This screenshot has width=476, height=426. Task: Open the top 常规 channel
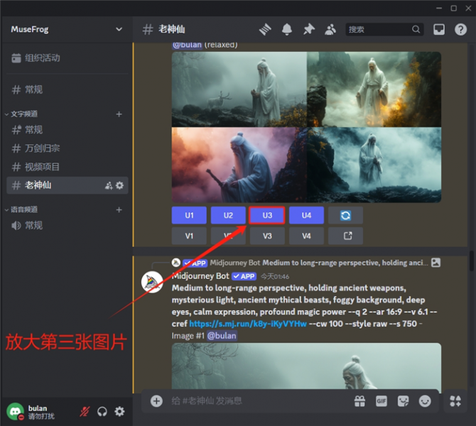[x=67, y=89]
